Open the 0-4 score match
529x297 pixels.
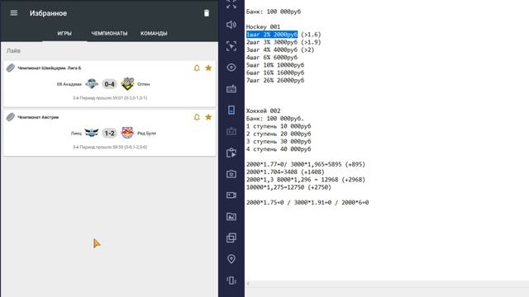pyautogui.click(x=109, y=84)
